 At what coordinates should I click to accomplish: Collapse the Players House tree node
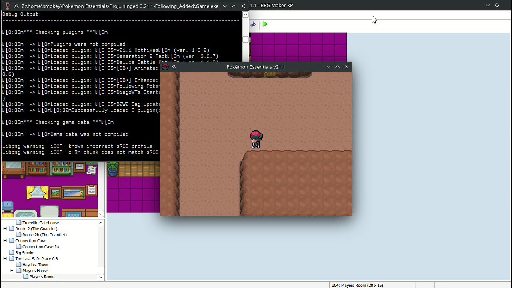[12, 271]
